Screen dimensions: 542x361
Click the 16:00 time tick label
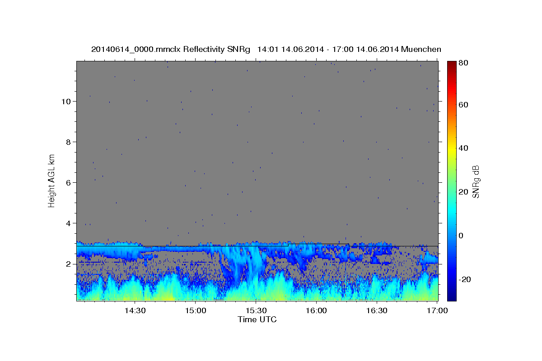316,311
